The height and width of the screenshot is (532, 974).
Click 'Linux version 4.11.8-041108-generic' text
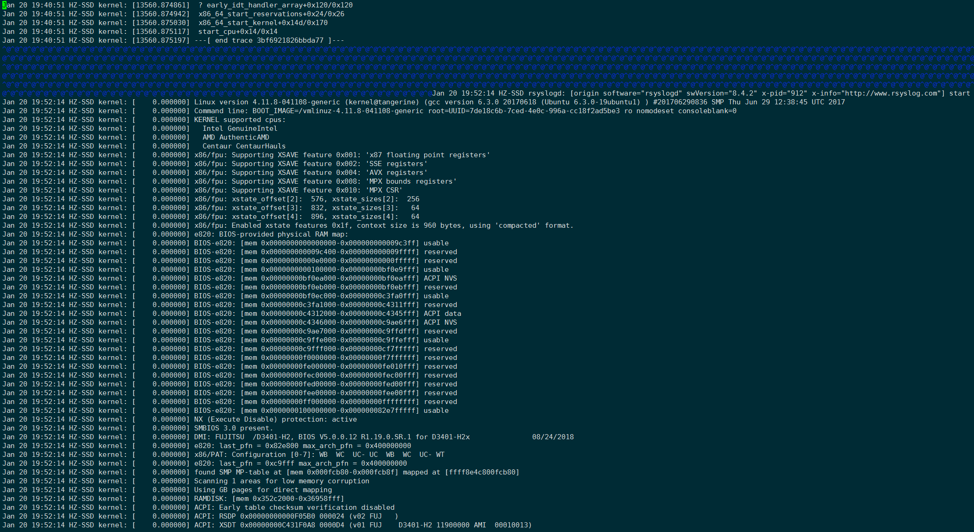(x=267, y=102)
